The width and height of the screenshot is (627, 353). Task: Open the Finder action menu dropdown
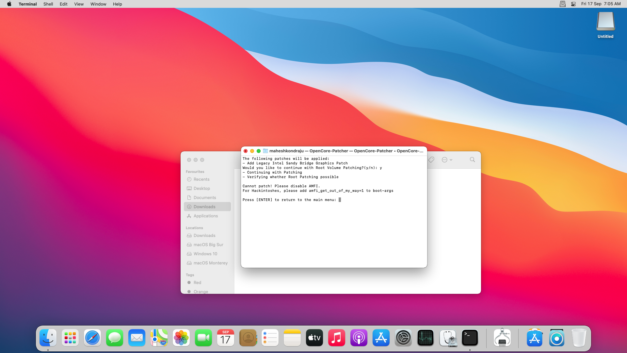[447, 160]
